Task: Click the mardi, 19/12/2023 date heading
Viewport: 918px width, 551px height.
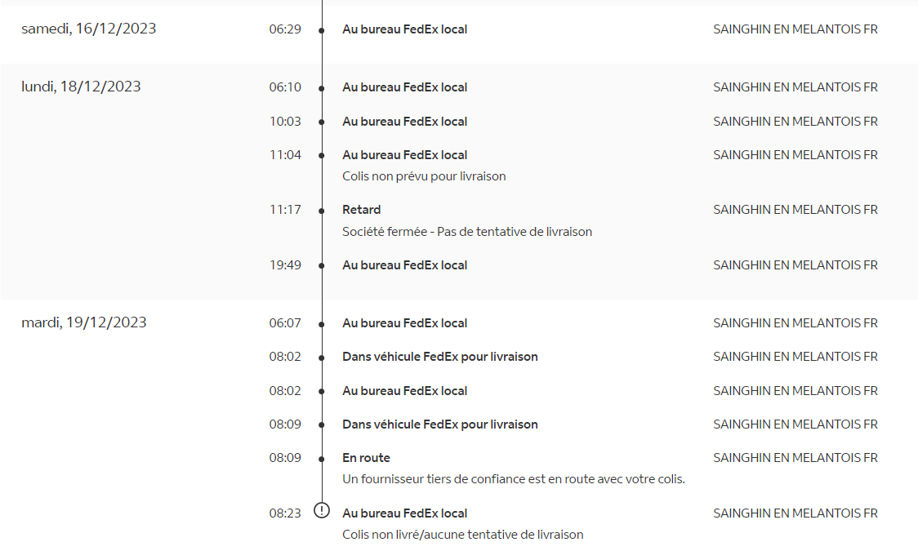Action: (84, 322)
